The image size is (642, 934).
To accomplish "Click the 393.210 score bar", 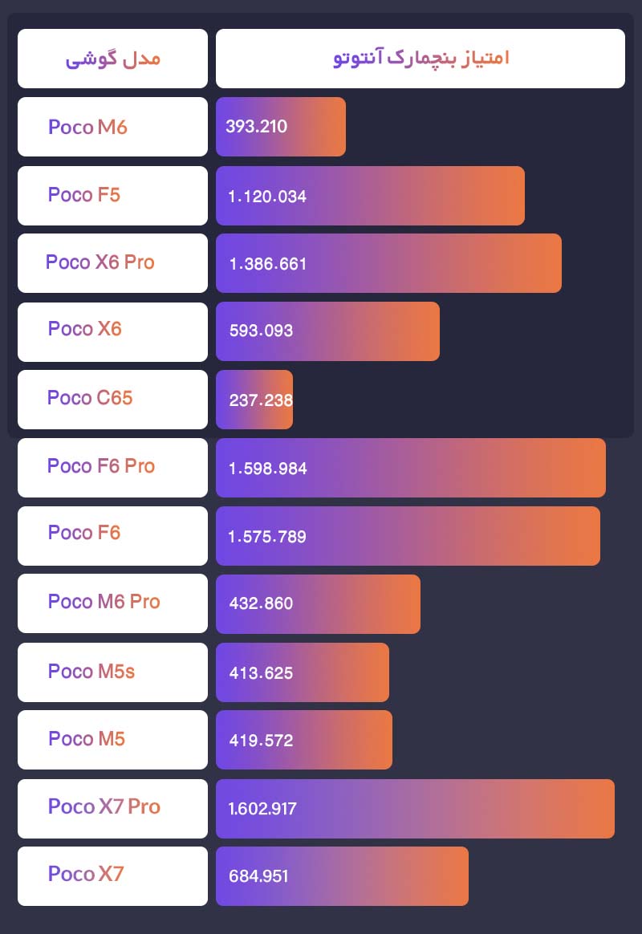I will tap(281, 127).
